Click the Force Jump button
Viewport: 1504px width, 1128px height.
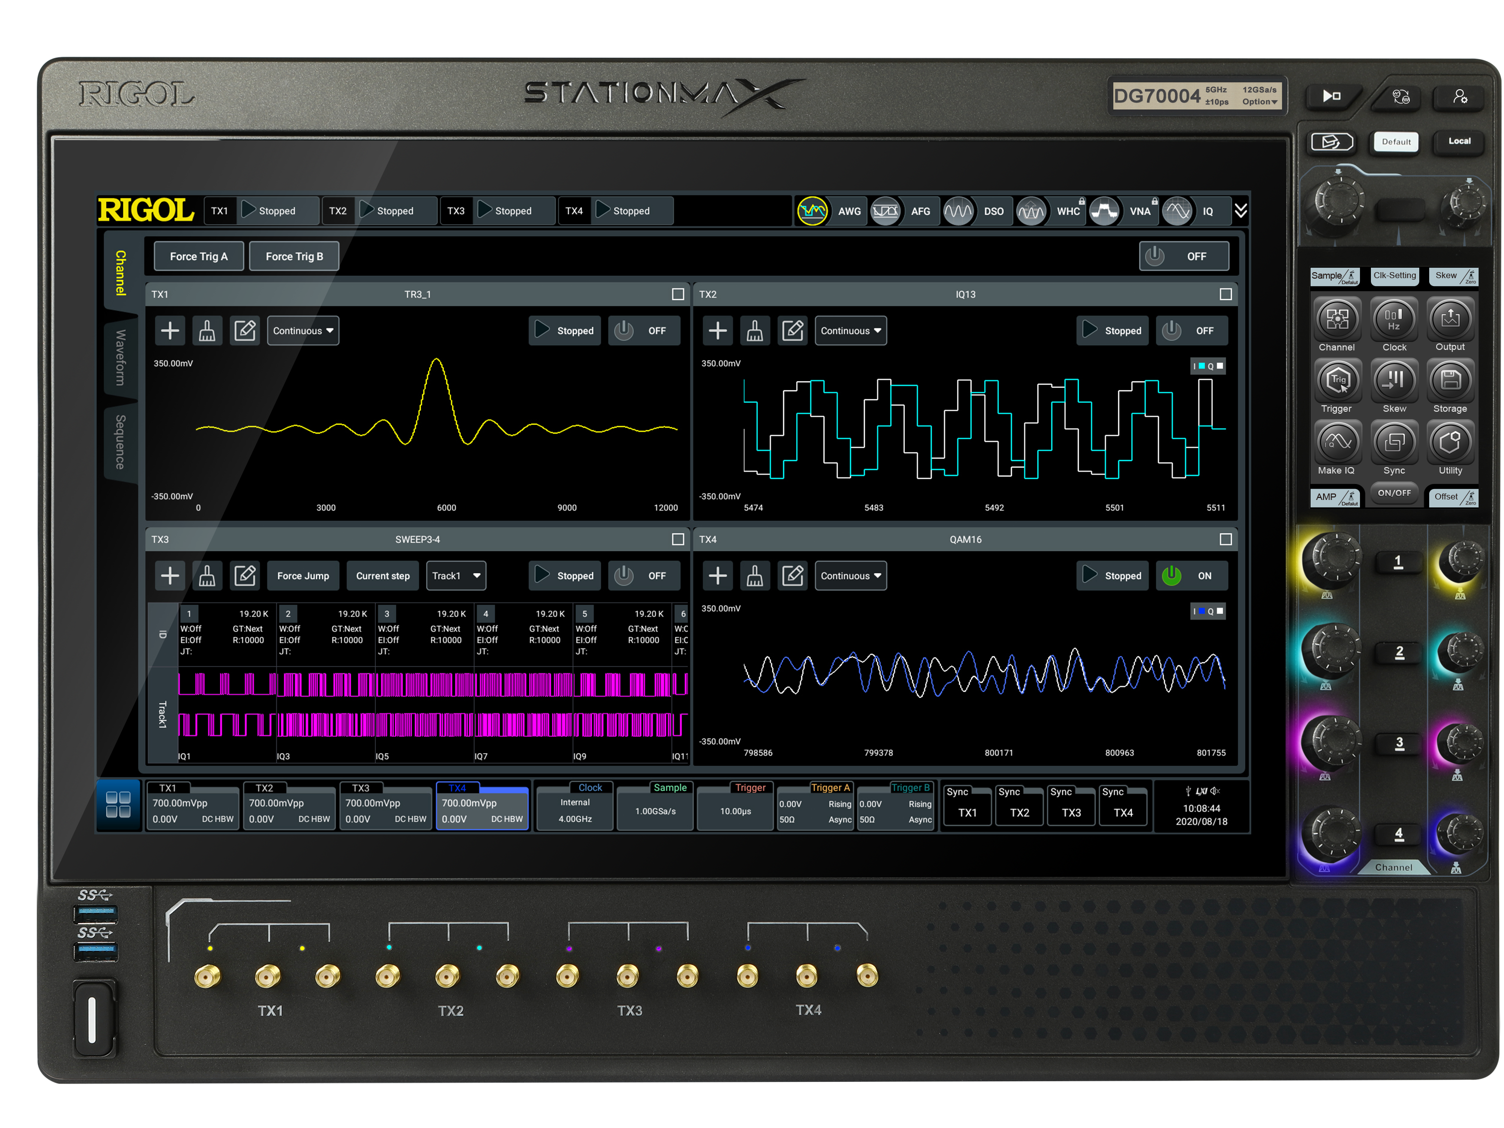[x=303, y=576]
